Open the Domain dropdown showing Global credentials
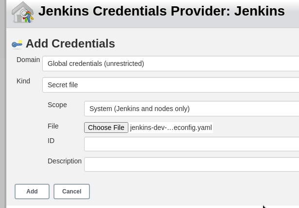The height and width of the screenshot is (208, 299). [x=171, y=64]
